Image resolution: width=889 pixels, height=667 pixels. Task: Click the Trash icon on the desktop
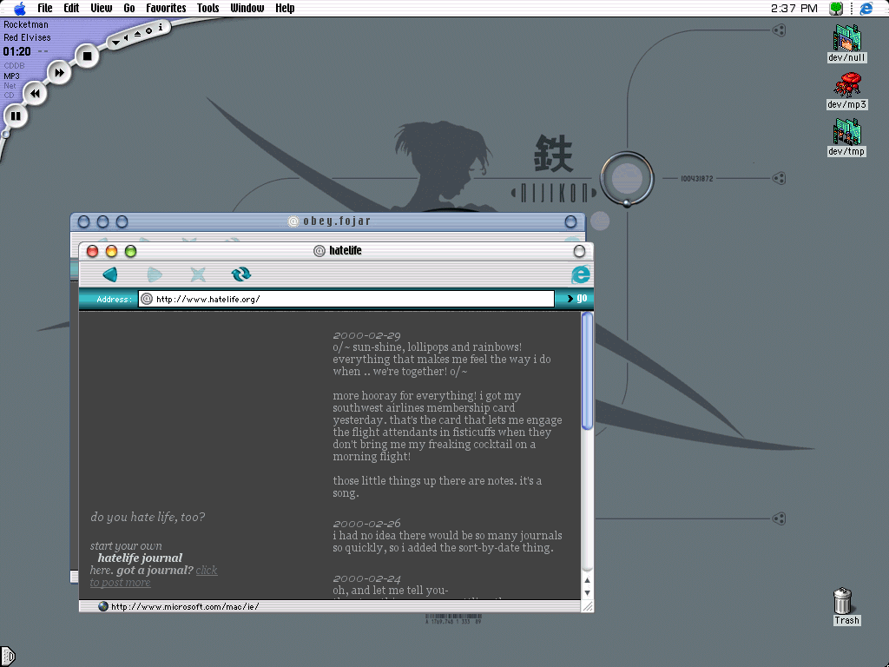click(x=843, y=601)
